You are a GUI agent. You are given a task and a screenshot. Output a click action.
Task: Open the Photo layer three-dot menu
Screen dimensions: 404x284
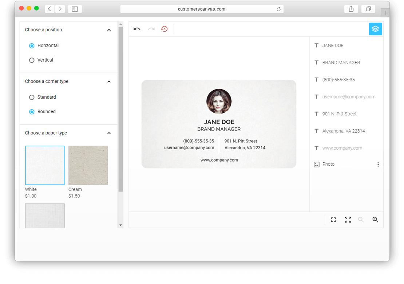click(378, 165)
